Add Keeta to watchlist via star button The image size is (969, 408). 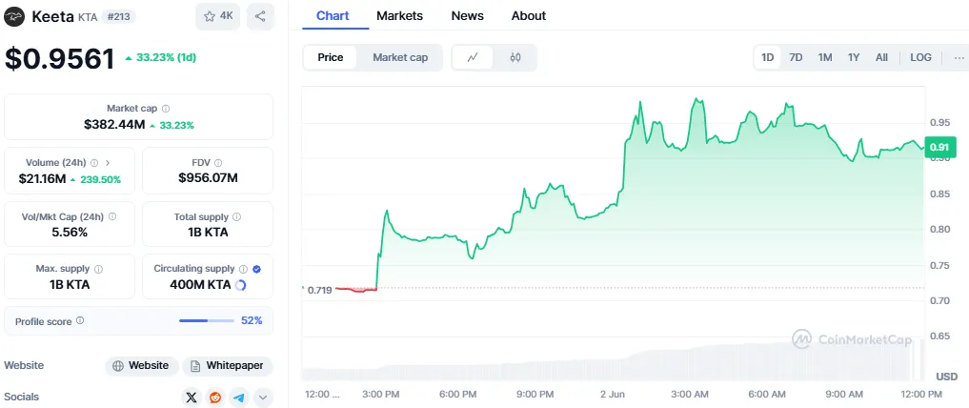(x=218, y=16)
